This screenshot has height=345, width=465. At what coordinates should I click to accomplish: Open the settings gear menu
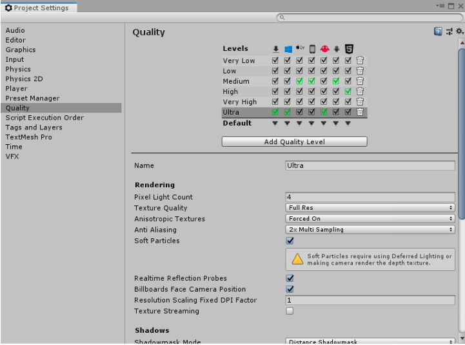[x=459, y=32]
